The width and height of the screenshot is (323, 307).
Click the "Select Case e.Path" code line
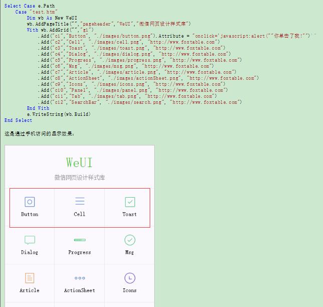30,6
